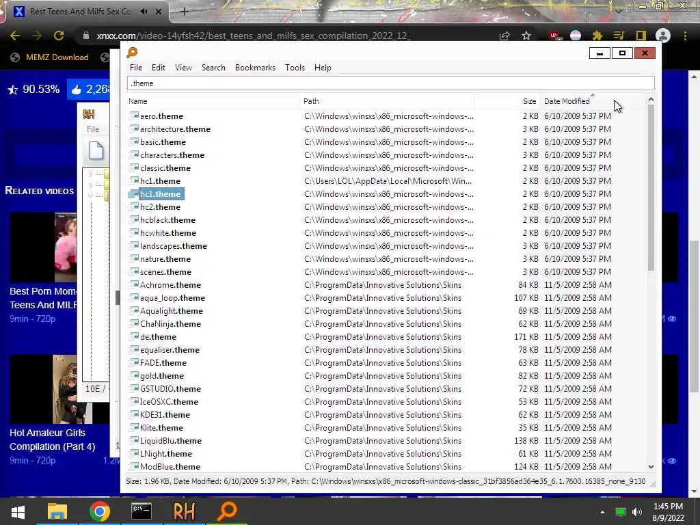The height and width of the screenshot is (525, 700).
Task: Open Command Prompt from taskbar
Action: (x=142, y=511)
